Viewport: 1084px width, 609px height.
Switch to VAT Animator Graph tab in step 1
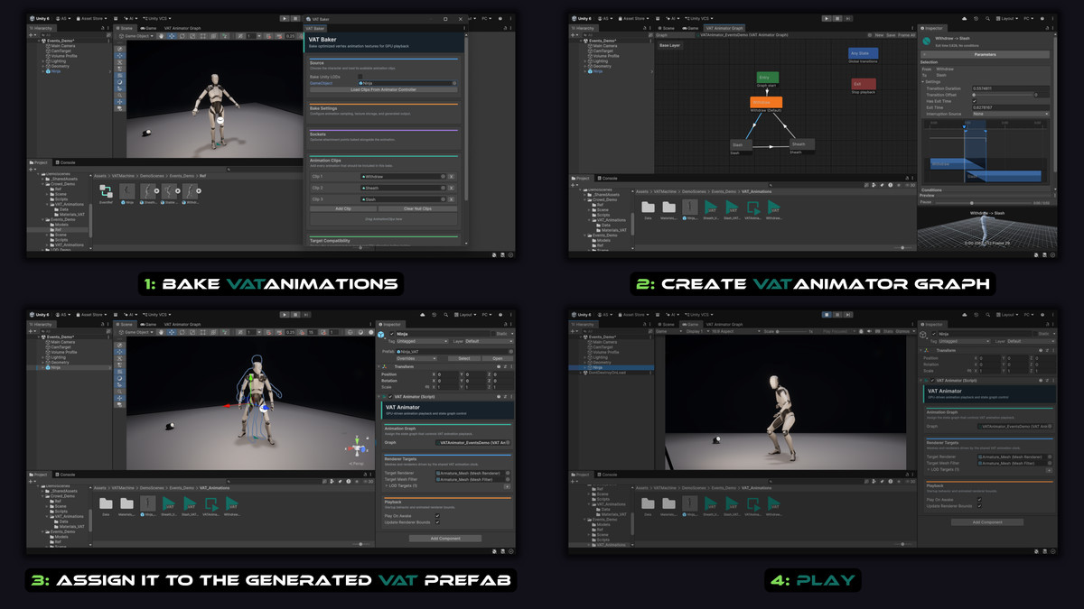pyautogui.click(x=182, y=28)
